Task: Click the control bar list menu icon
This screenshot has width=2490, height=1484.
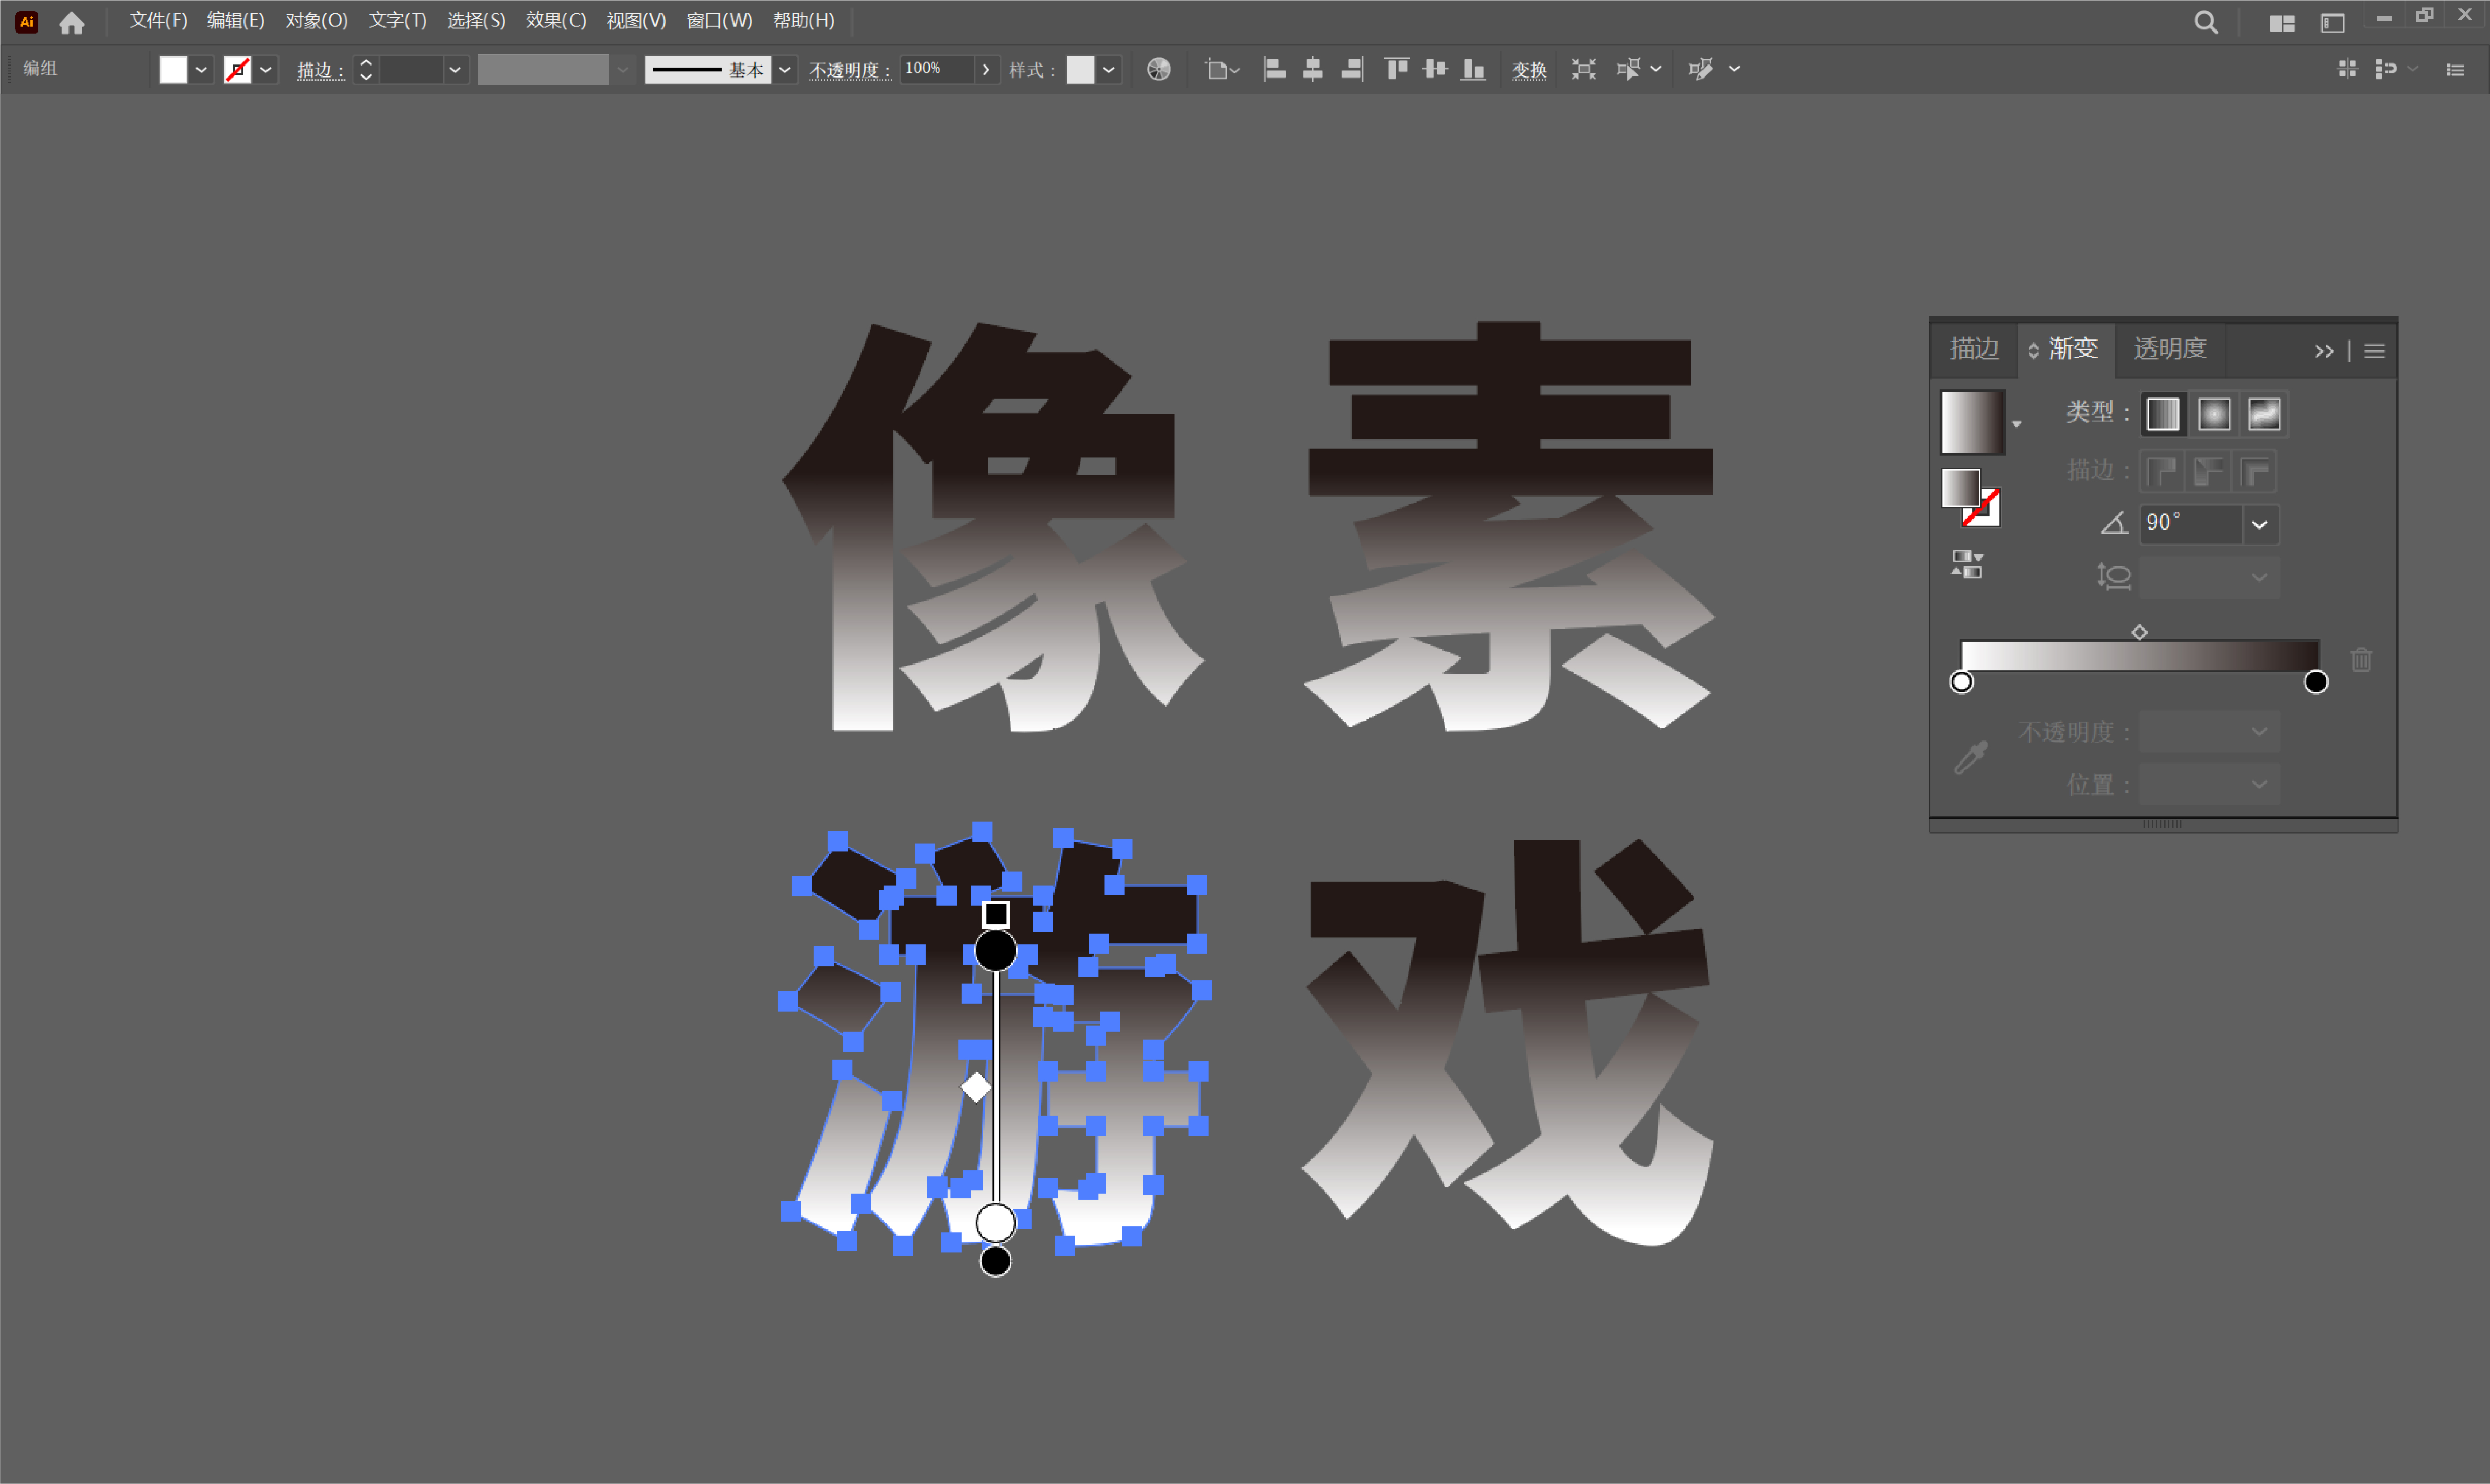Action: (2455, 69)
